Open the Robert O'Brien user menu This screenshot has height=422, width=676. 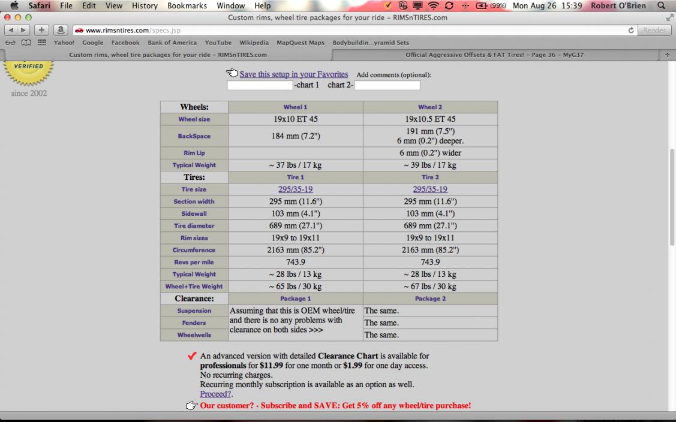pos(619,5)
